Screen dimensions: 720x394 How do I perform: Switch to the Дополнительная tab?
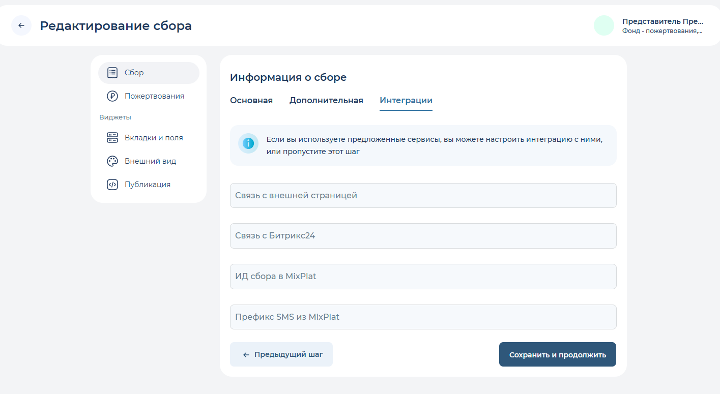coord(326,100)
